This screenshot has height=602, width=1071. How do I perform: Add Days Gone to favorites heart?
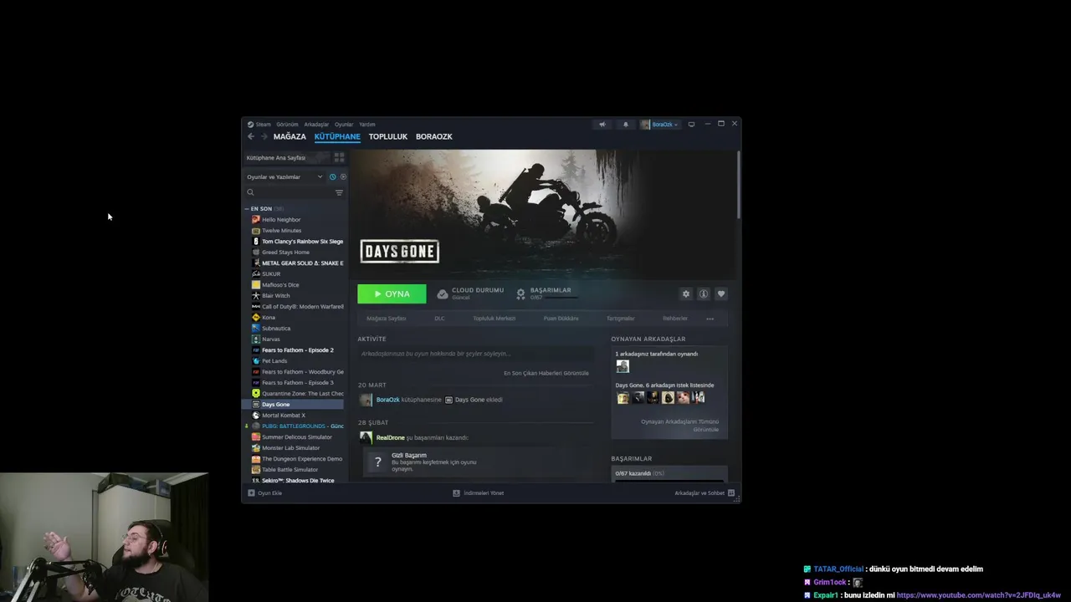pos(721,293)
